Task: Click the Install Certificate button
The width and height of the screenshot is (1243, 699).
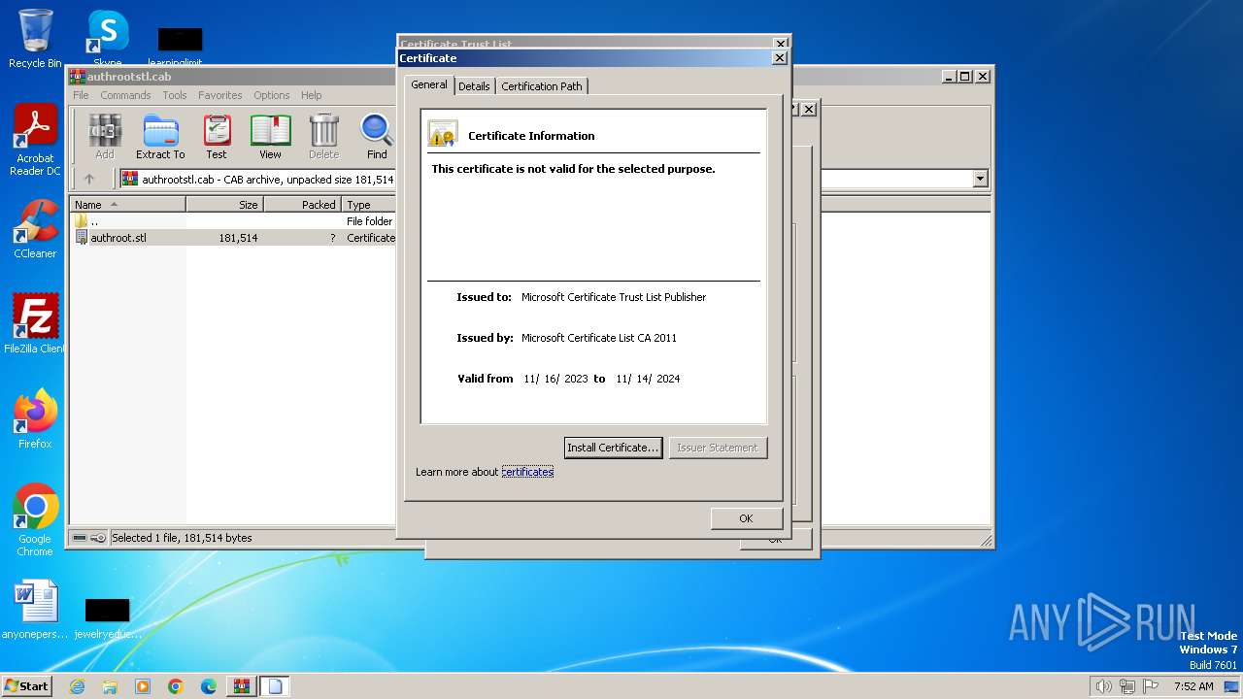Action: point(613,448)
